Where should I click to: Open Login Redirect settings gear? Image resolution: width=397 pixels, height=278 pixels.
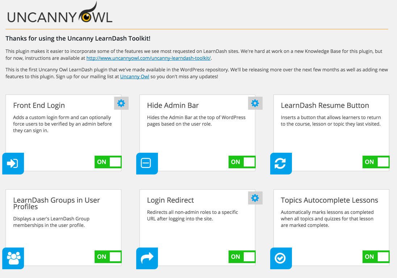255,198
